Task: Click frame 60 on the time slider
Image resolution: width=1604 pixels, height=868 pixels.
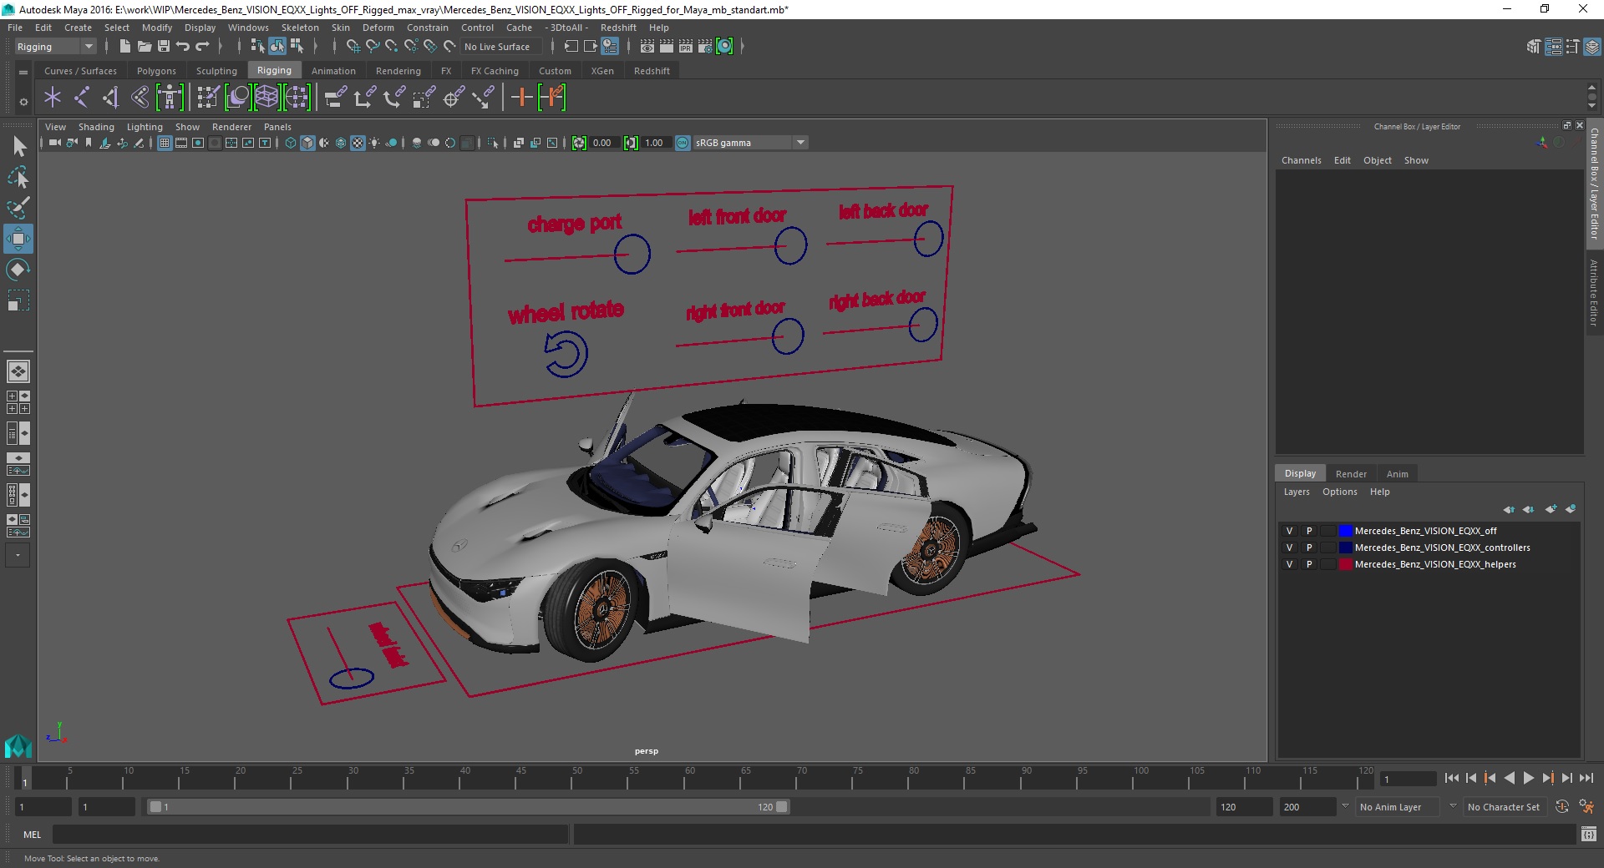Action: point(684,779)
